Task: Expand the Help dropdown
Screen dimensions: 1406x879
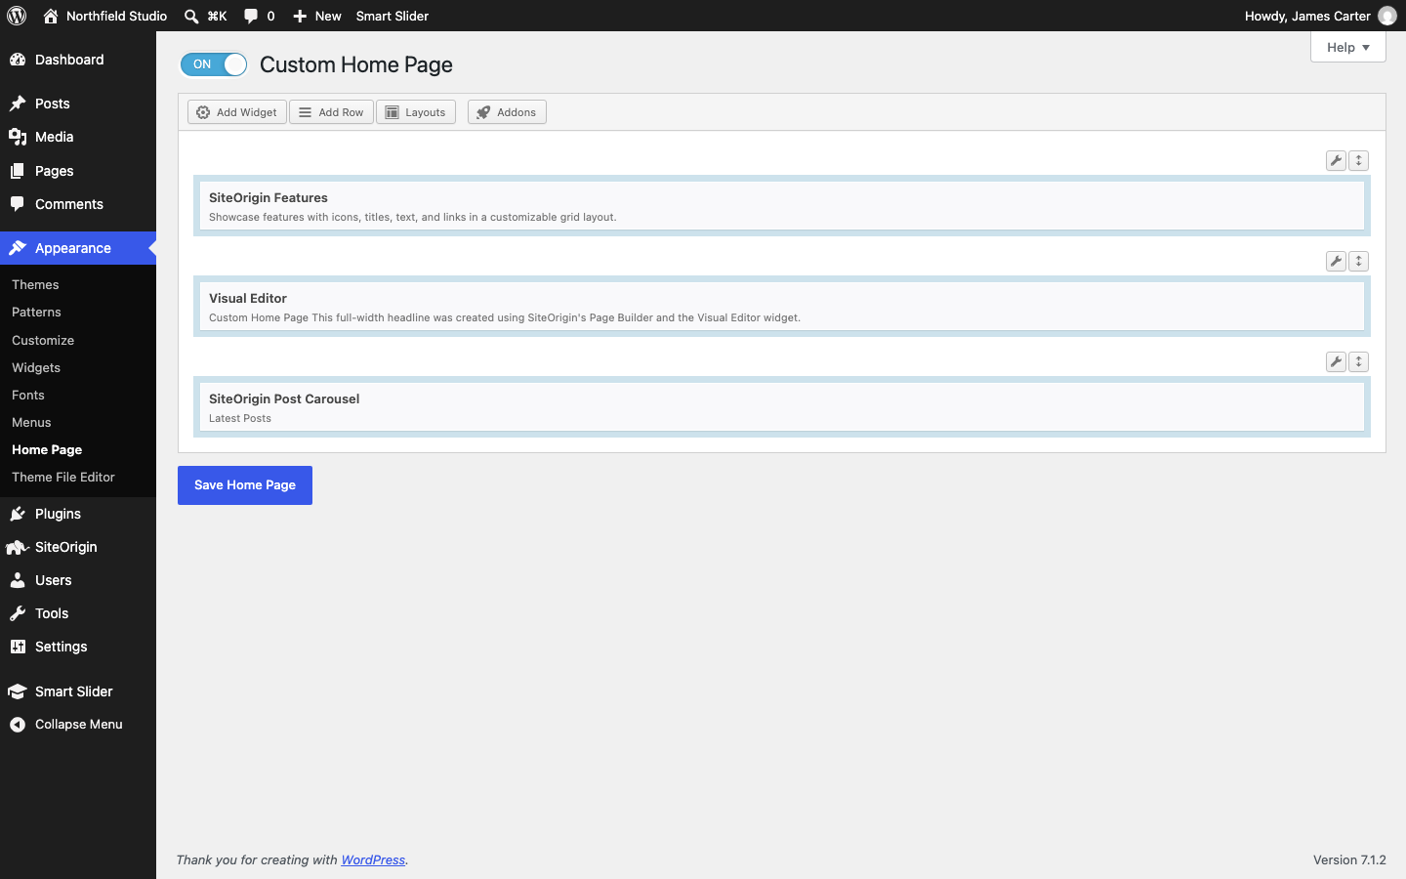Action: [x=1347, y=47]
